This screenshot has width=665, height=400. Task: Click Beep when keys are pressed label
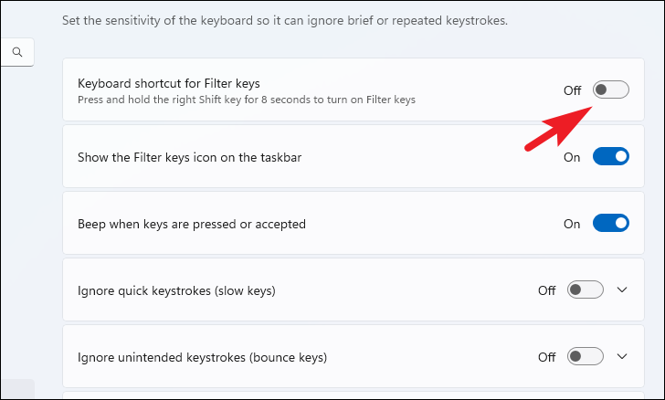(192, 224)
